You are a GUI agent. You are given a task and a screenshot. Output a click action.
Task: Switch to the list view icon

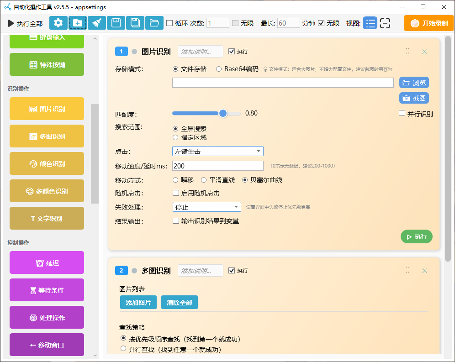tap(370, 23)
